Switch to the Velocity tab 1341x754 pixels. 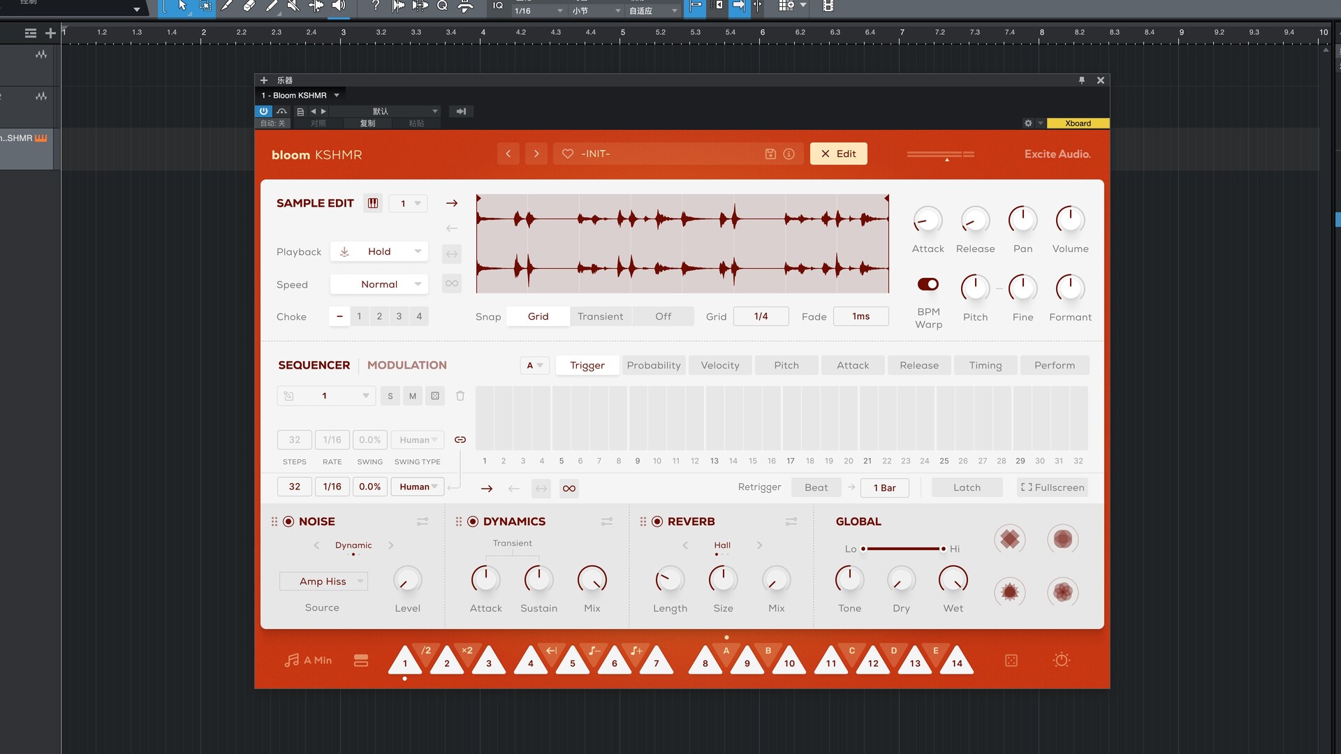tap(720, 365)
